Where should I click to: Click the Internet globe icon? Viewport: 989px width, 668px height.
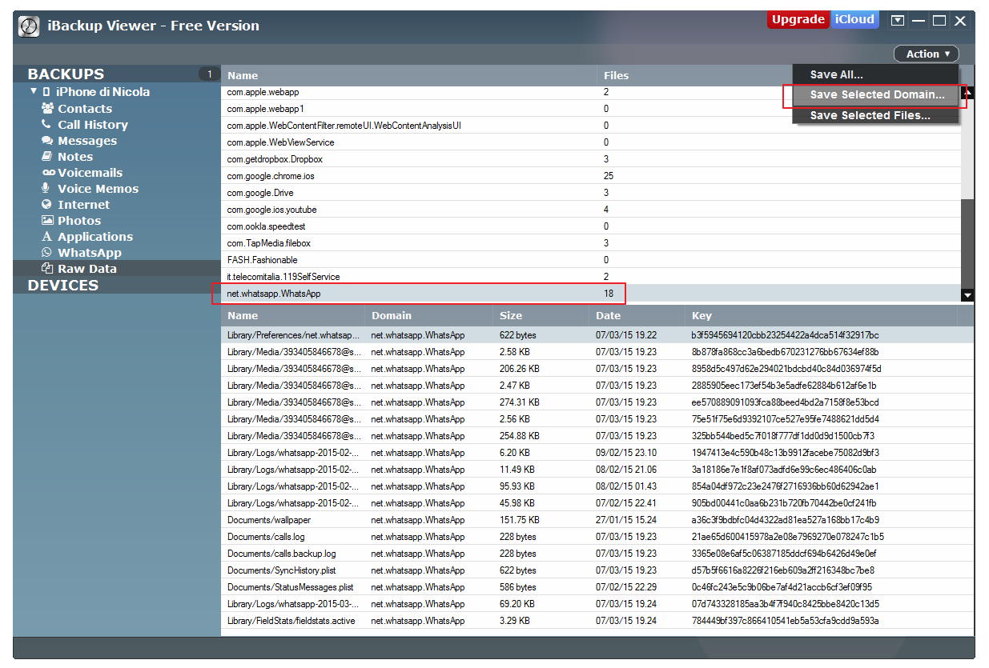(x=46, y=204)
